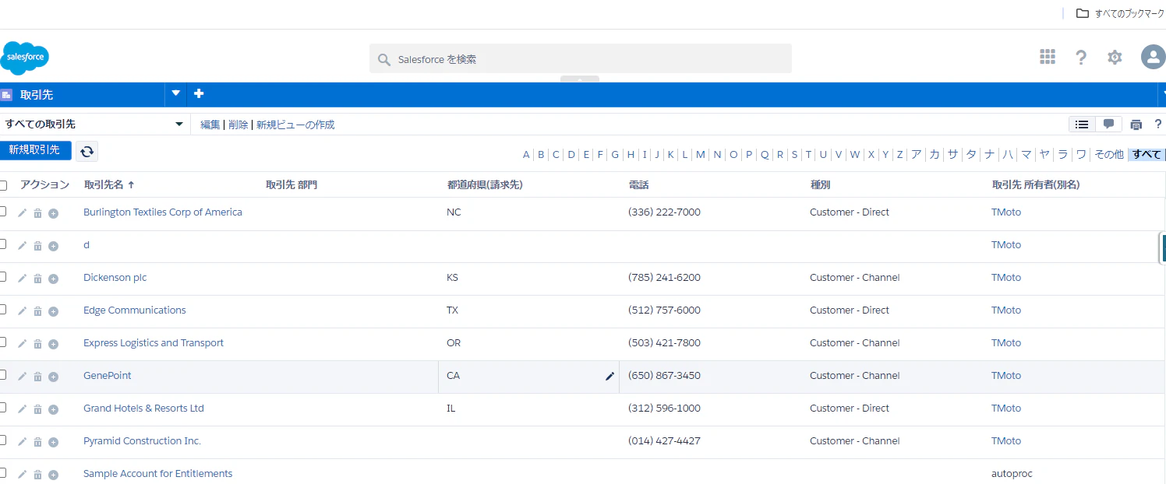Viewport: 1166px width, 484px height.
Task: Click plus icon in Burlington Textiles row
Action: [53, 213]
